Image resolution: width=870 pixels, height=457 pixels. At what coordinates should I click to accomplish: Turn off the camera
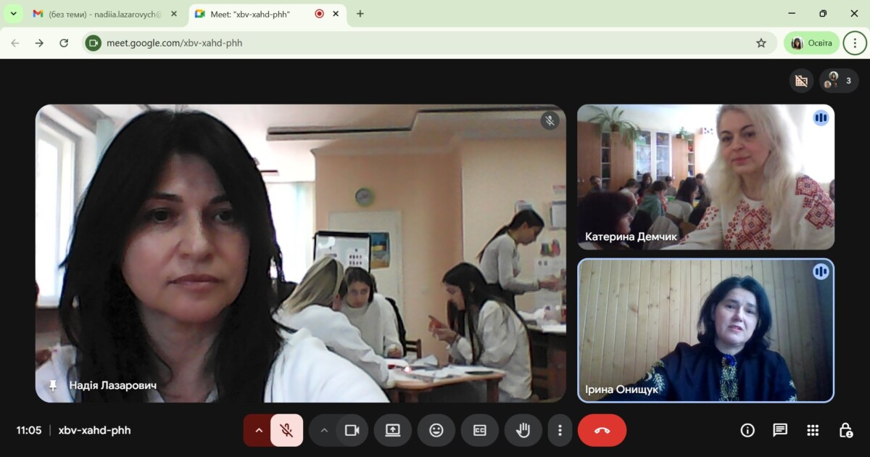pos(352,430)
